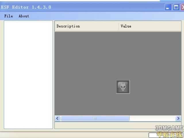Screen dimensions: 184x138
Task: Minimize the ESF Editor window
Action: (168, 7)
